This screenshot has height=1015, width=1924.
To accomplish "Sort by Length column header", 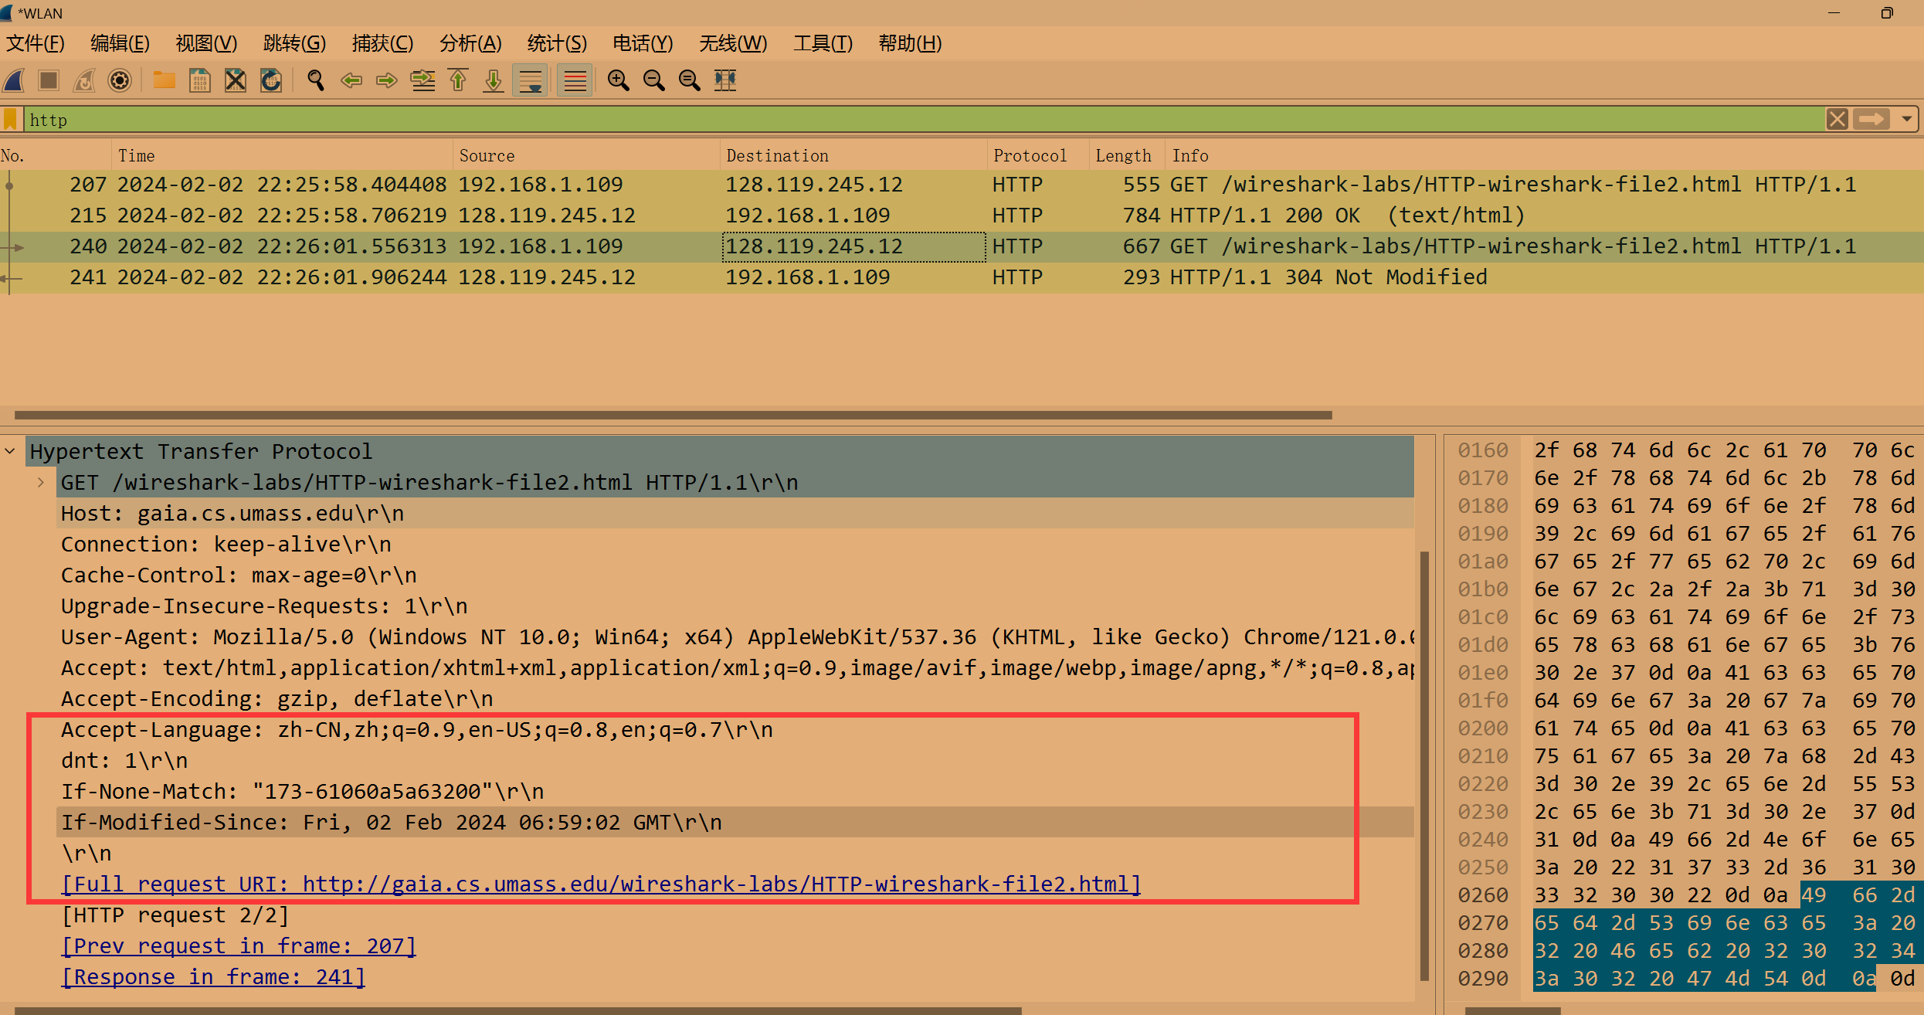I will 1128,155.
